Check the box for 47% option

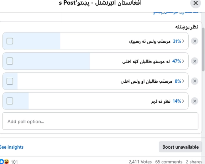(x=10, y=61)
